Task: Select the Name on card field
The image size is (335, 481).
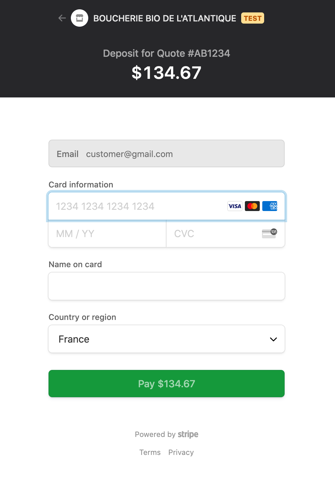Action: point(167,286)
